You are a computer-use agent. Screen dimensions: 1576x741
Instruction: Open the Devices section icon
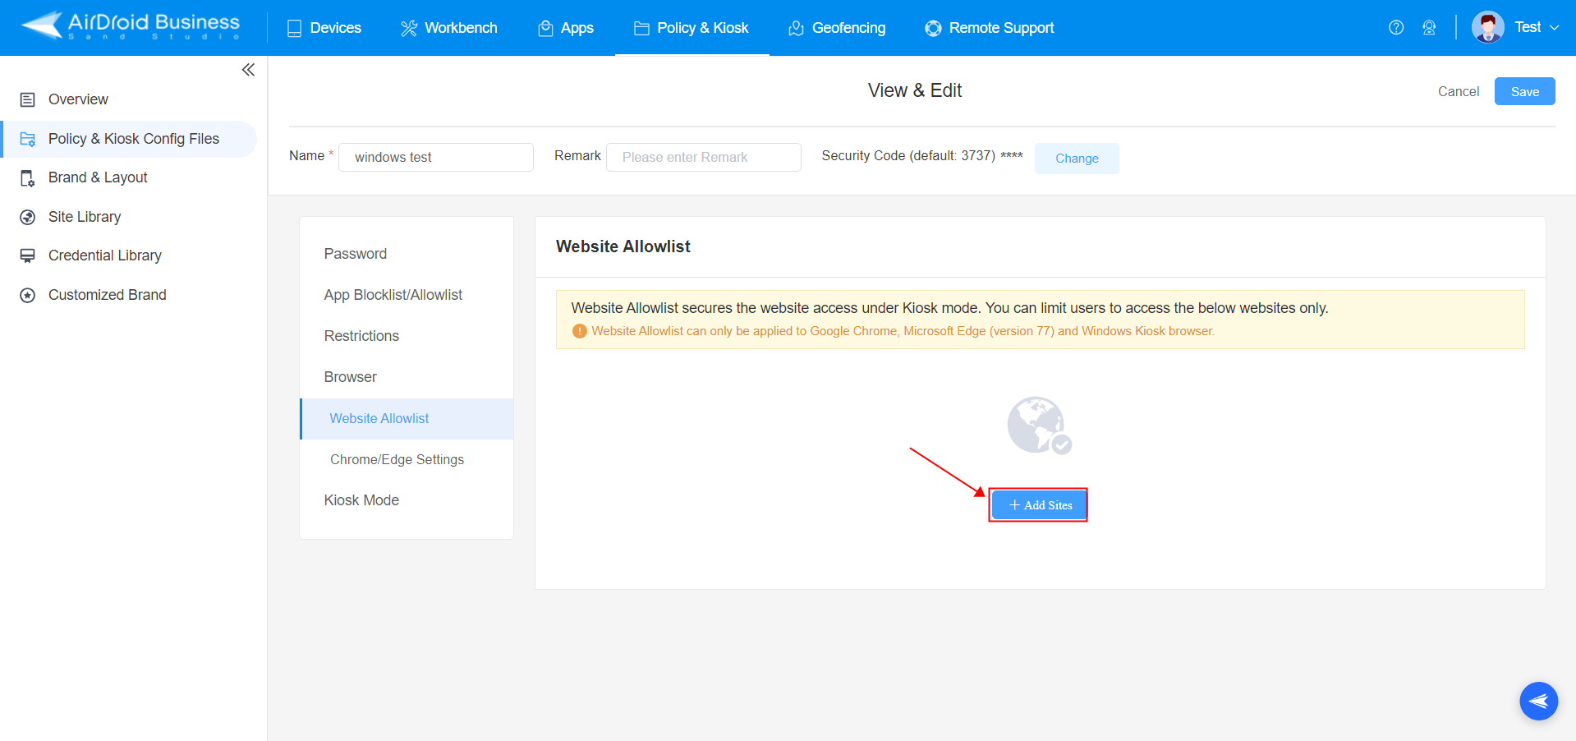(294, 27)
